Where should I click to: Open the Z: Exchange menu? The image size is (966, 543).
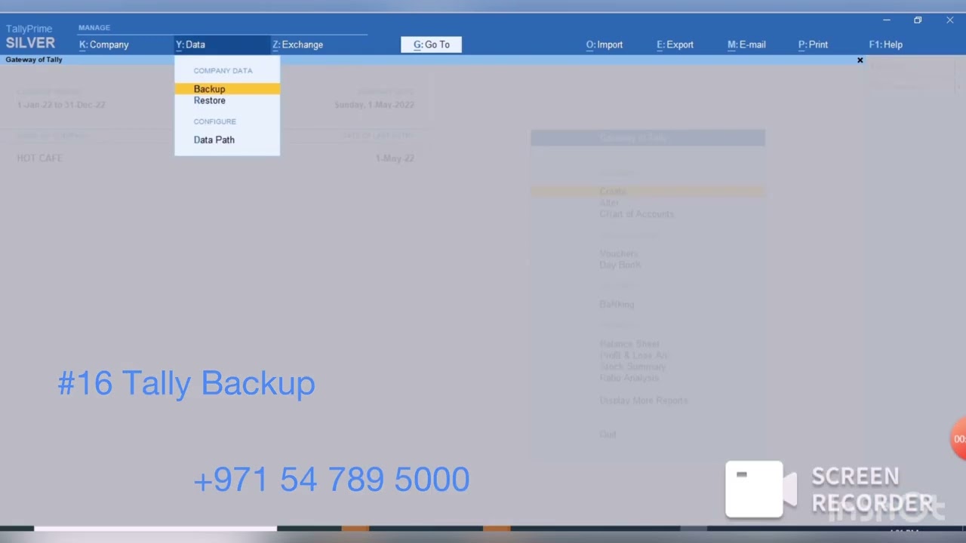coord(297,44)
